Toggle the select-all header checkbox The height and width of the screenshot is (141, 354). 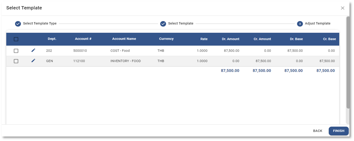16,39
